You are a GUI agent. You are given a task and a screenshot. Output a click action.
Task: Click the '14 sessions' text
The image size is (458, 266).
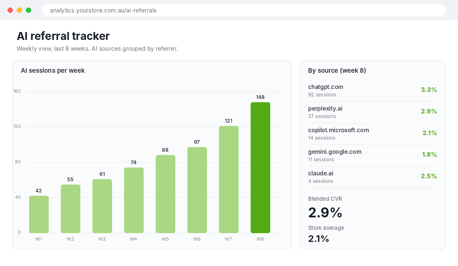pos(321,138)
